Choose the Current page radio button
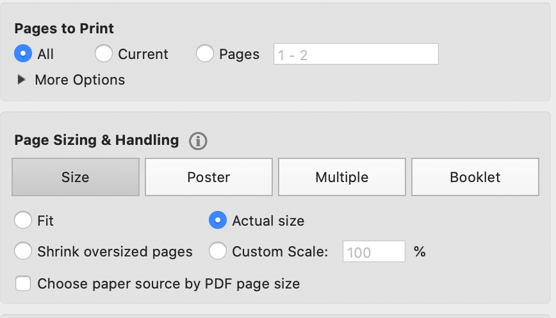 104,54
